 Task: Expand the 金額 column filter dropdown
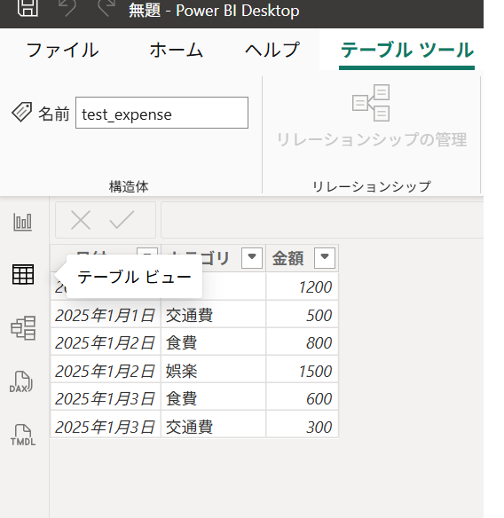click(325, 257)
